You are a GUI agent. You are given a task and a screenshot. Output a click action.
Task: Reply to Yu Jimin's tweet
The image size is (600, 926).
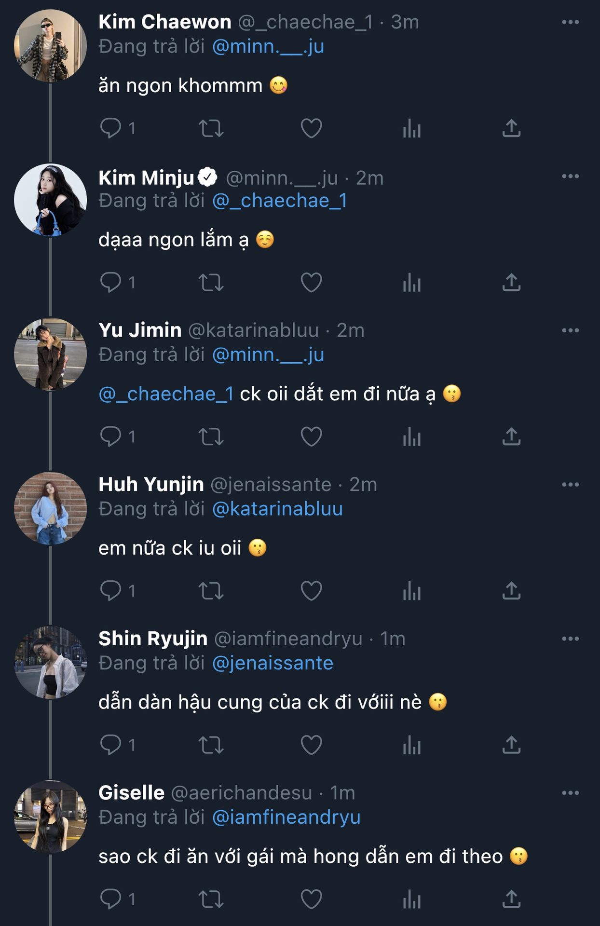click(x=111, y=436)
